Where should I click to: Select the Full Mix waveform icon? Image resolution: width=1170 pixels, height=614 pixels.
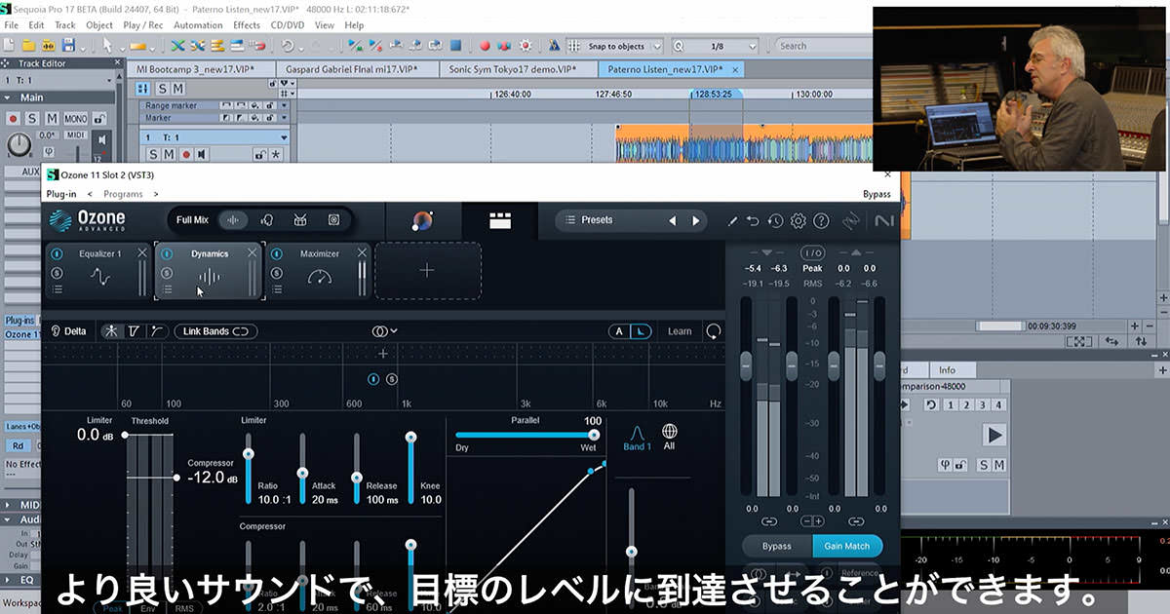[233, 220]
